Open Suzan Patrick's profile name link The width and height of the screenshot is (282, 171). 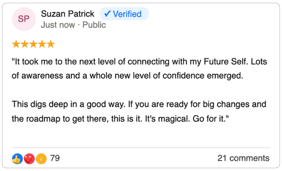(x=68, y=14)
